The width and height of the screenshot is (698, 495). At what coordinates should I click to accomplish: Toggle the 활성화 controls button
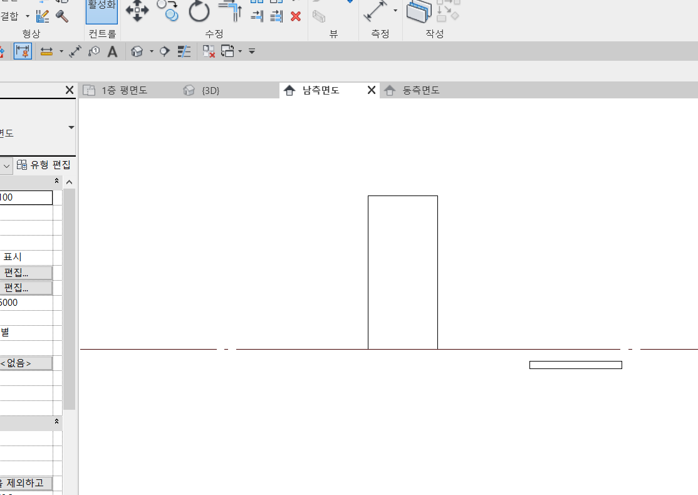[102, 11]
